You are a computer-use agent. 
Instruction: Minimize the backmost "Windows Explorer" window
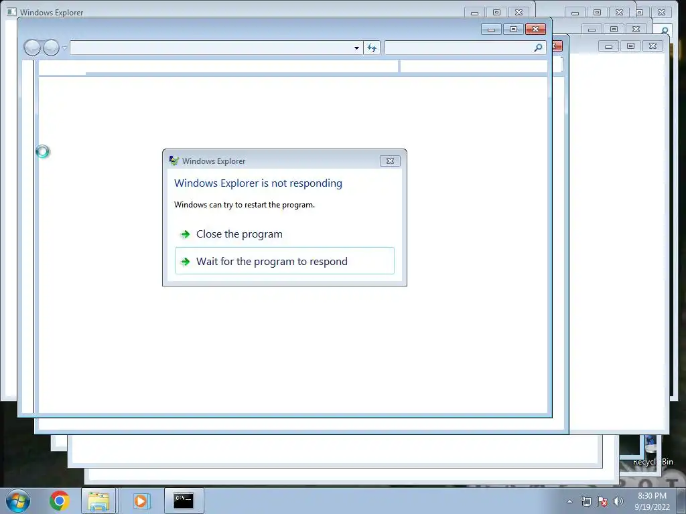pos(475,13)
